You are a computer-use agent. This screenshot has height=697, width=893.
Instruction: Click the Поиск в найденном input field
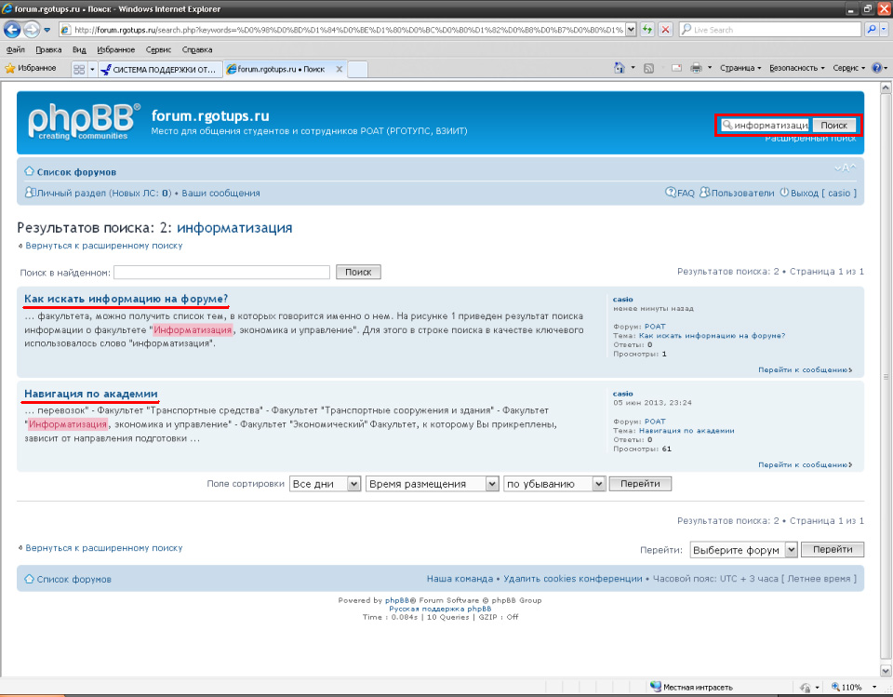221,273
